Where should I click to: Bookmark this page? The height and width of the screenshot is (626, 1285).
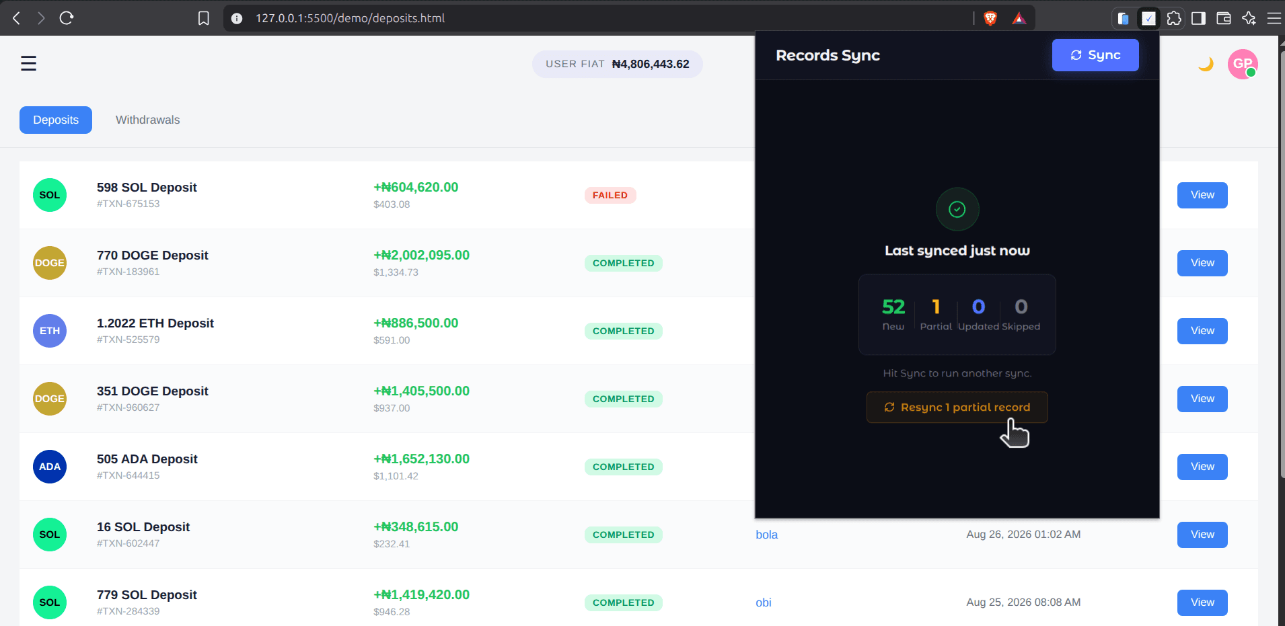[x=203, y=18]
